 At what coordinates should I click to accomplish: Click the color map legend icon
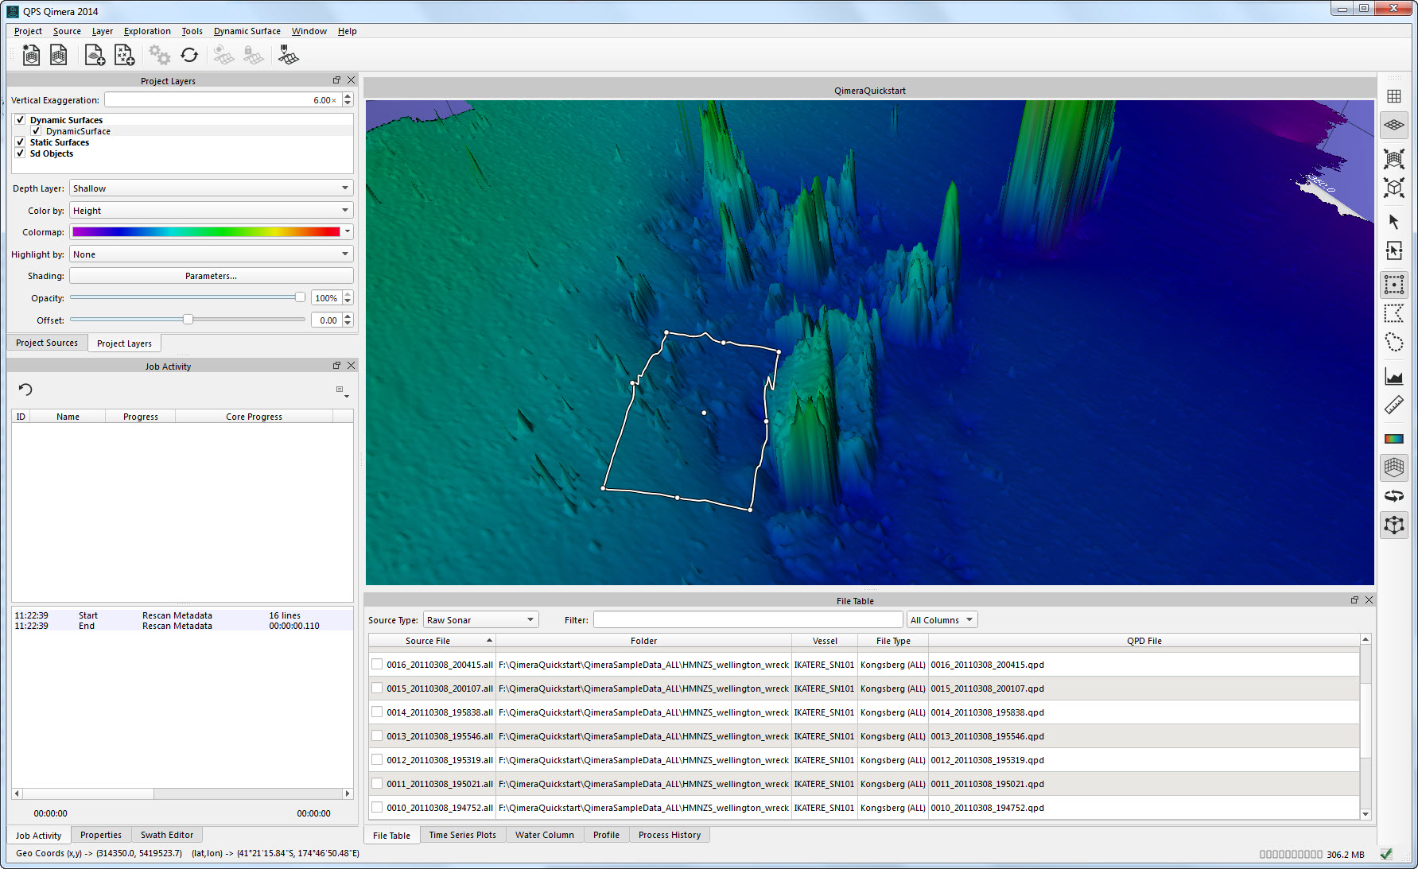pyautogui.click(x=1393, y=438)
